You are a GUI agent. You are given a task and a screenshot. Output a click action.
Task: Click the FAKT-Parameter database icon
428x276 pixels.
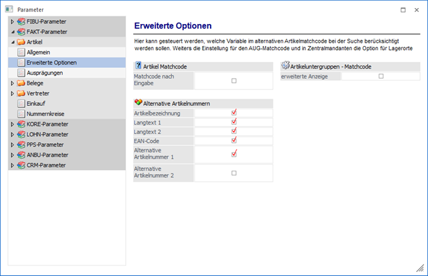pos(21,32)
